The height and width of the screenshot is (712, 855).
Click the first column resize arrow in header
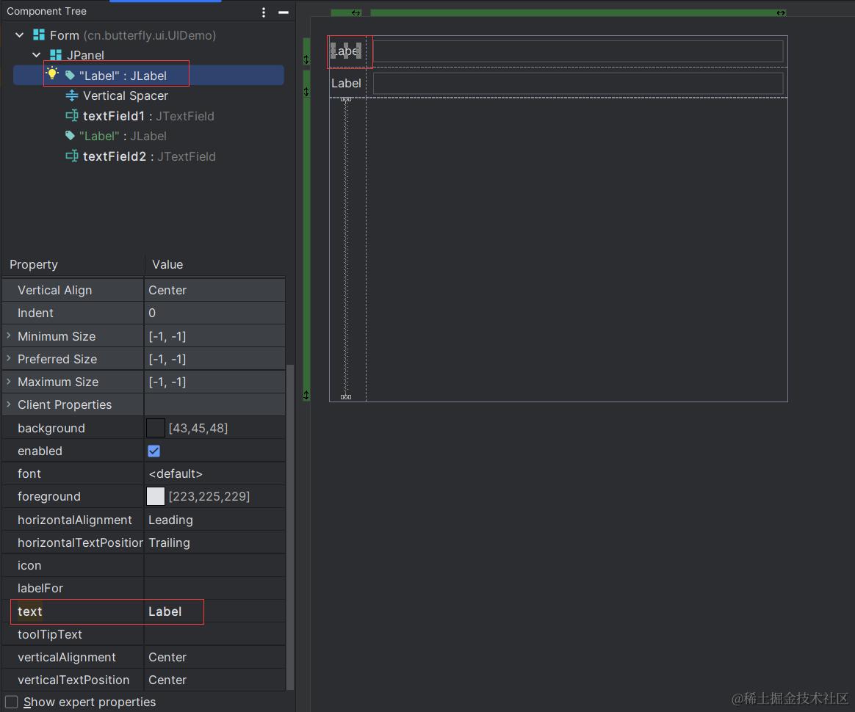pos(356,12)
